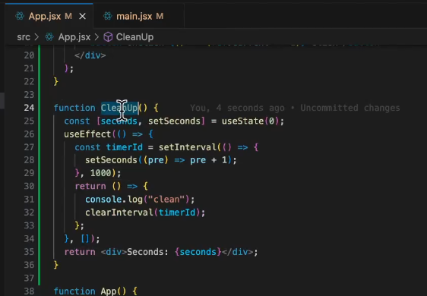427x296 pixels.
Task: Click 'pre + 1' expression on line 28
Action: coord(209,160)
